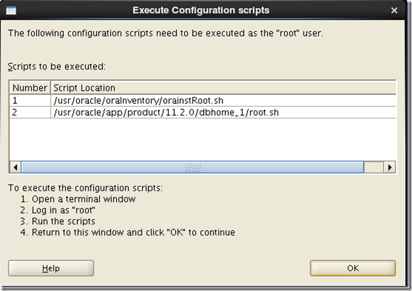The height and width of the screenshot is (291, 412).
Task: Click the Script Location column header
Action: click(223, 88)
